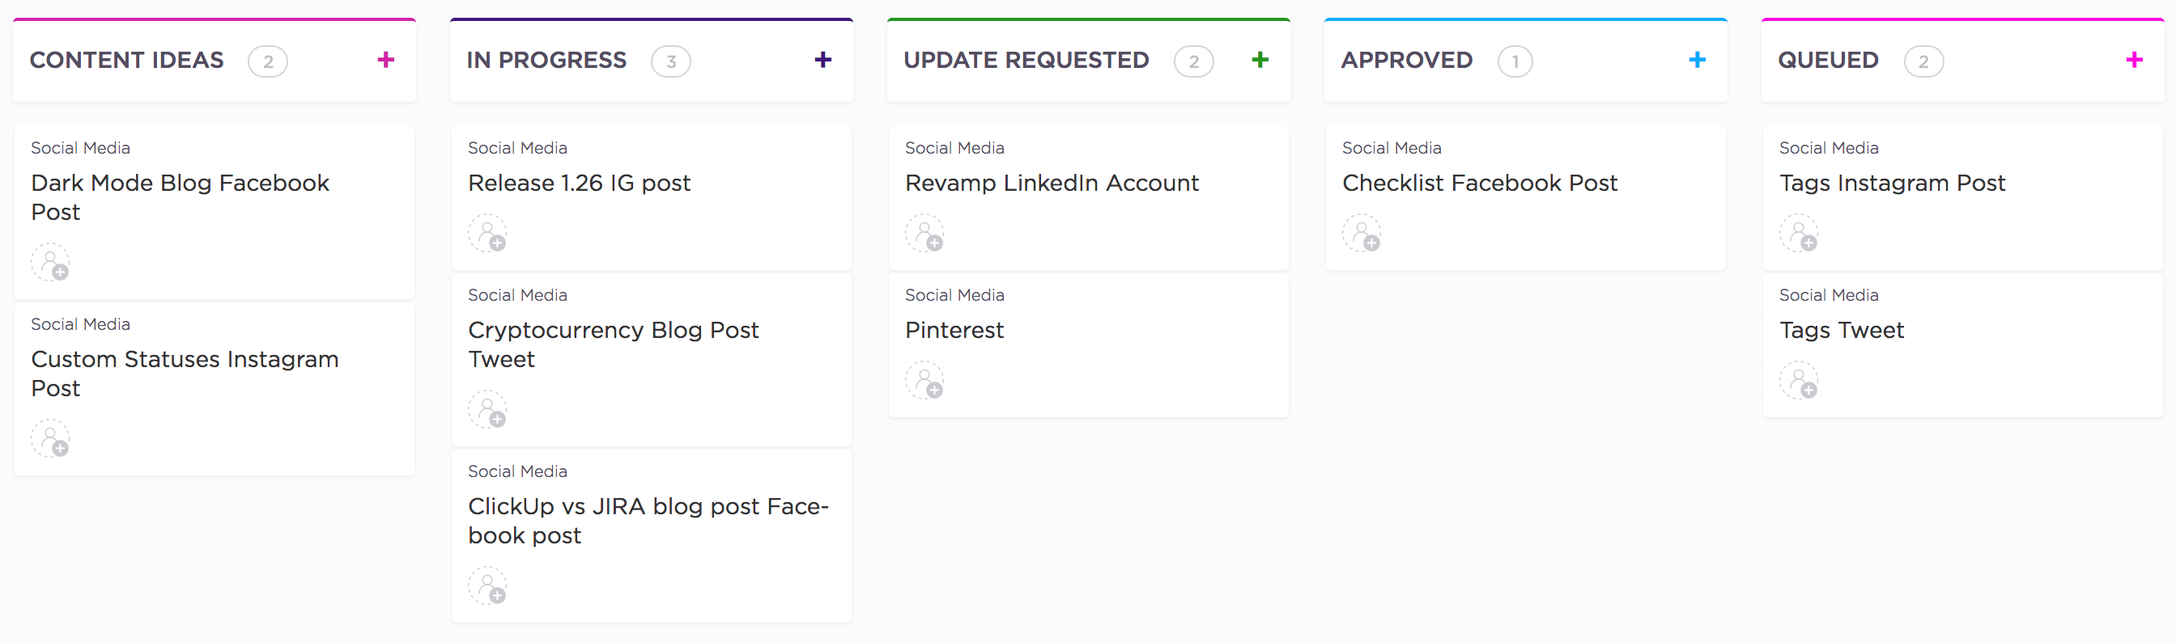The height and width of the screenshot is (642, 2176).
Task: Assign a user to Tags Tweet
Action: (1799, 381)
